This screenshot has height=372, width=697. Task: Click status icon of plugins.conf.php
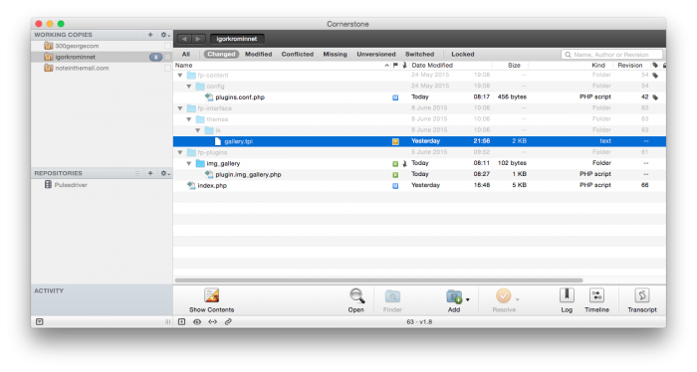[x=395, y=97]
